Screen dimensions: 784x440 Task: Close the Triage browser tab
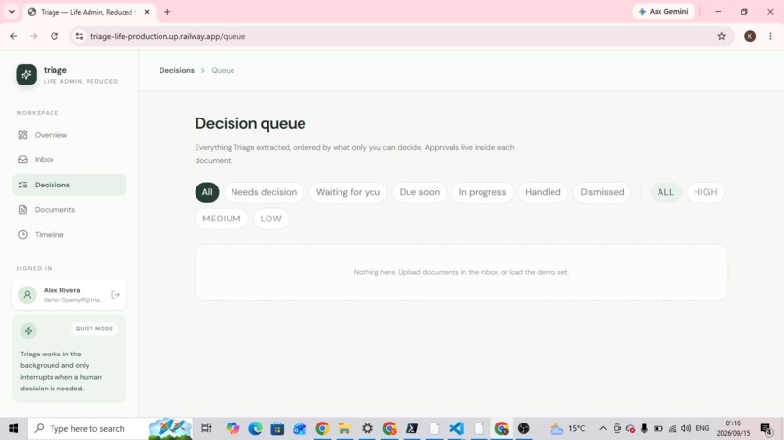coord(147,12)
